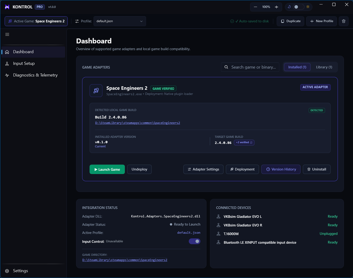Viewport: 353px width, 278px height.
Task: Toggle the dark/light theme switch
Action: [x=298, y=7]
